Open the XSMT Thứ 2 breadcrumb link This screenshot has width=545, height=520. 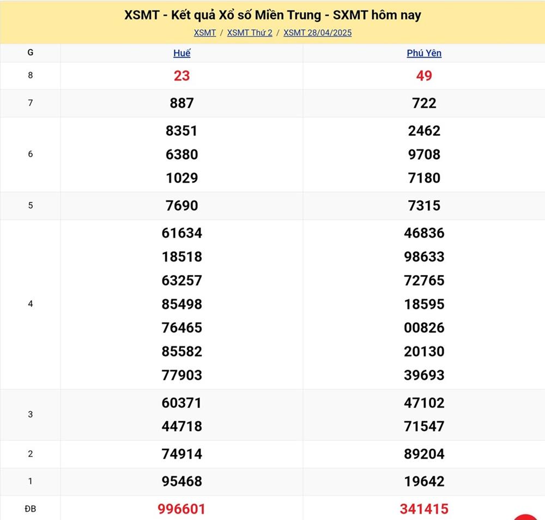tap(250, 33)
